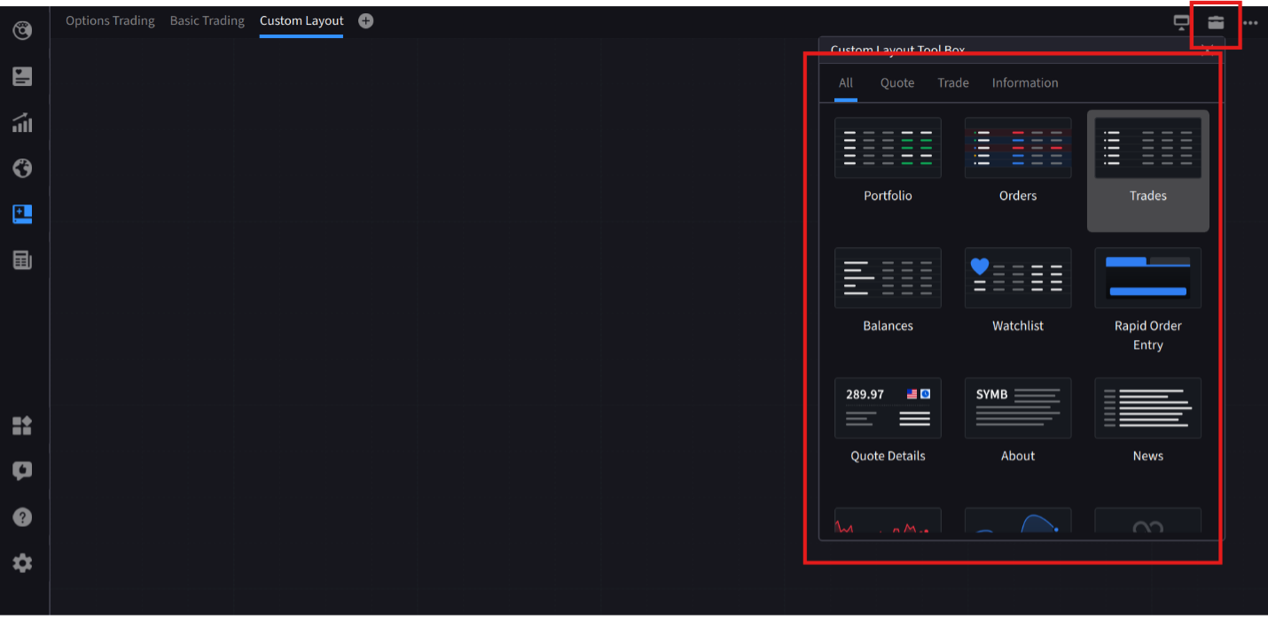Viewport: 1268px width, 619px height.
Task: Click the globe markets icon in the sidebar
Action: pyautogui.click(x=22, y=168)
